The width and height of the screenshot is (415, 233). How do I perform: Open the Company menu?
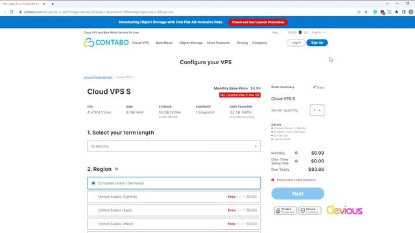[x=259, y=43]
